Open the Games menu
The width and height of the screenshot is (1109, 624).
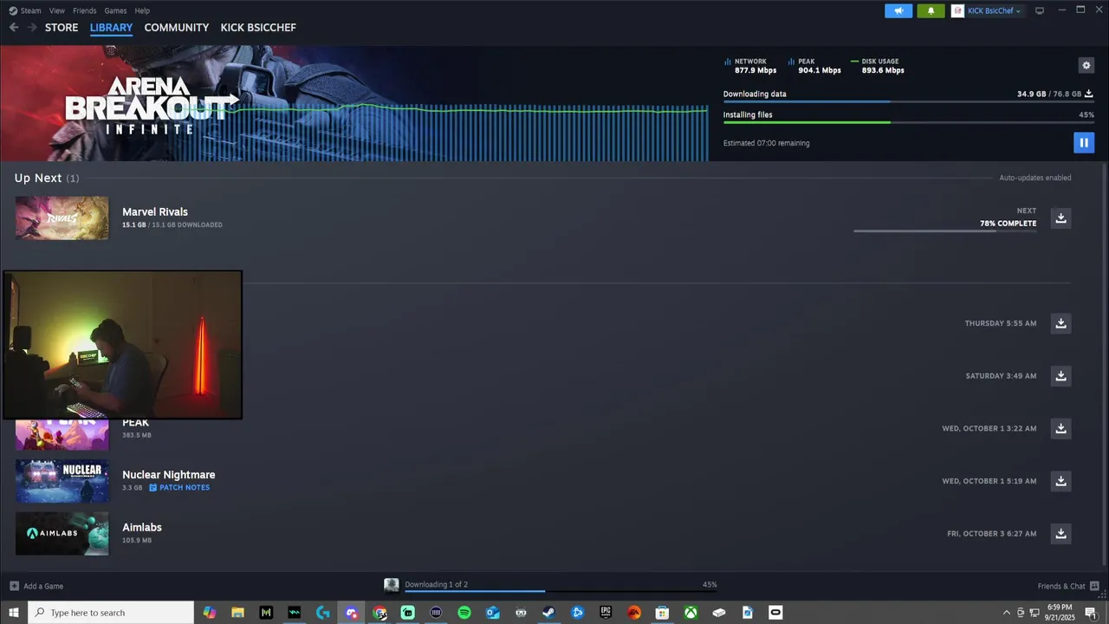pos(115,10)
